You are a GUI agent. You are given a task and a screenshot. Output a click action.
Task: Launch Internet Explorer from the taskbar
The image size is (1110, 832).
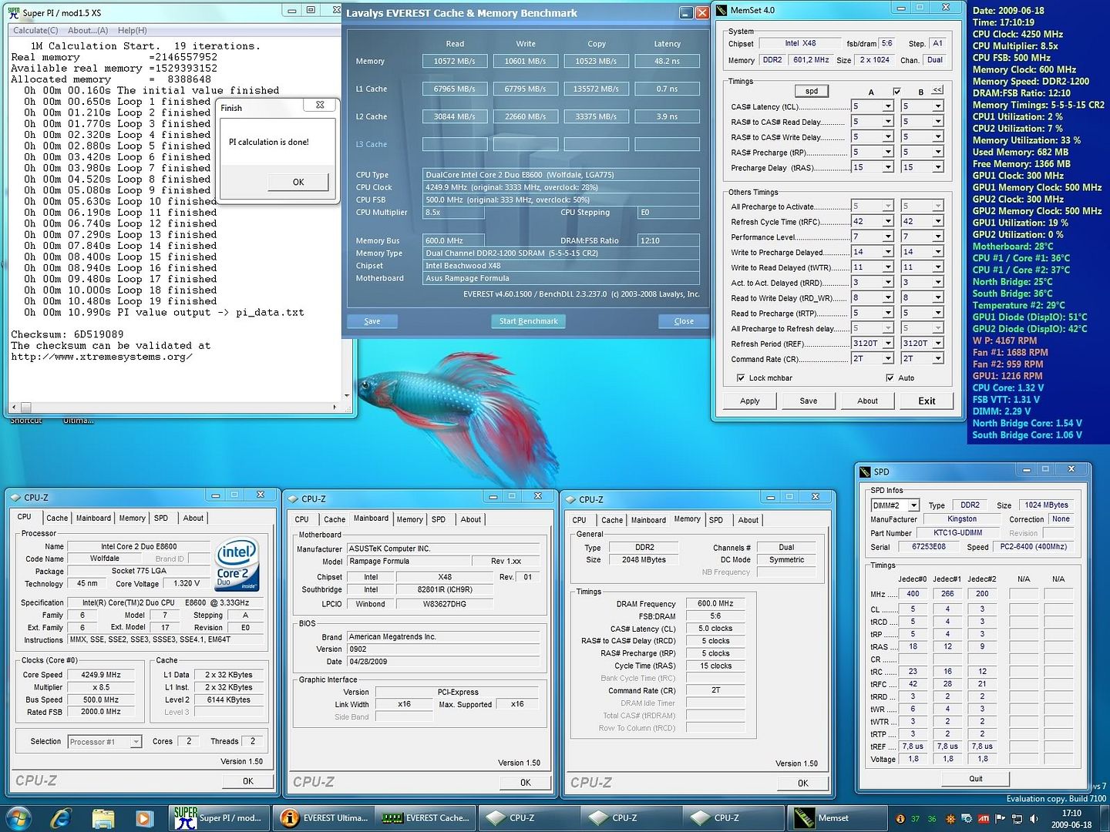pyautogui.click(x=61, y=818)
